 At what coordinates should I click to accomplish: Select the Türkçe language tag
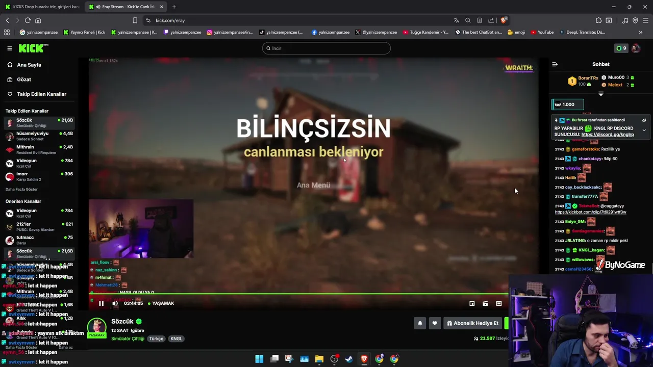(156, 338)
